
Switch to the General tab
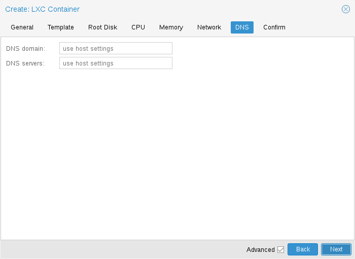coord(22,27)
